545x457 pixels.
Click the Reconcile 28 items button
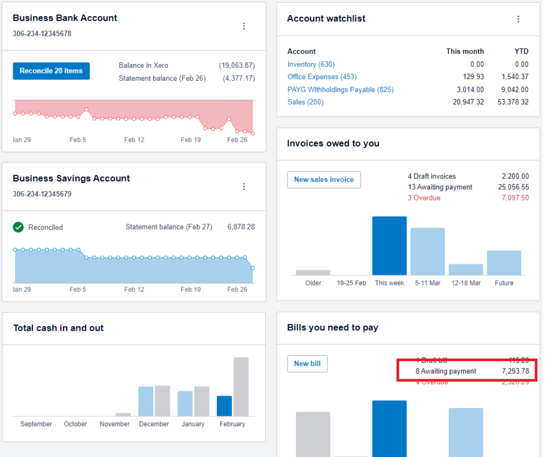(x=51, y=71)
